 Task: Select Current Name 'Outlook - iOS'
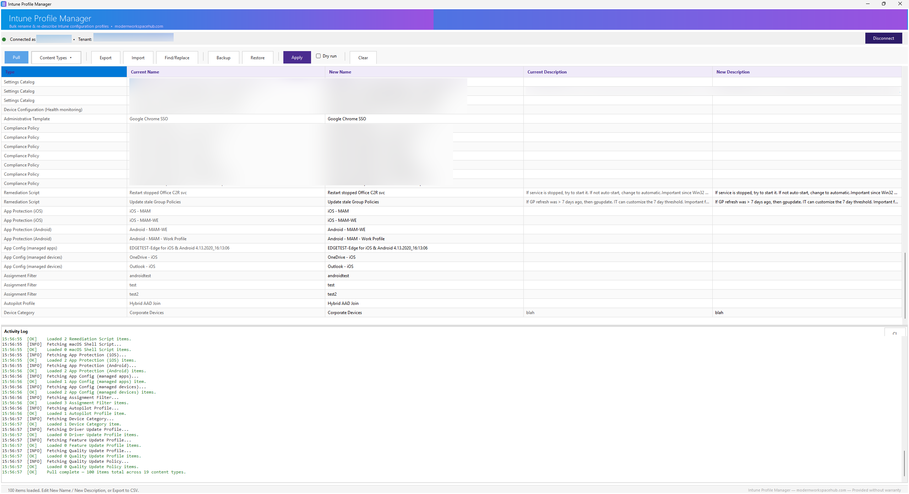point(226,267)
